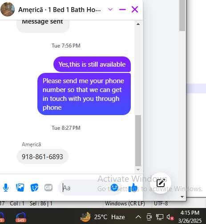Click the voice clip microphone icon
This screenshot has height=224, width=206.
pos(6,188)
